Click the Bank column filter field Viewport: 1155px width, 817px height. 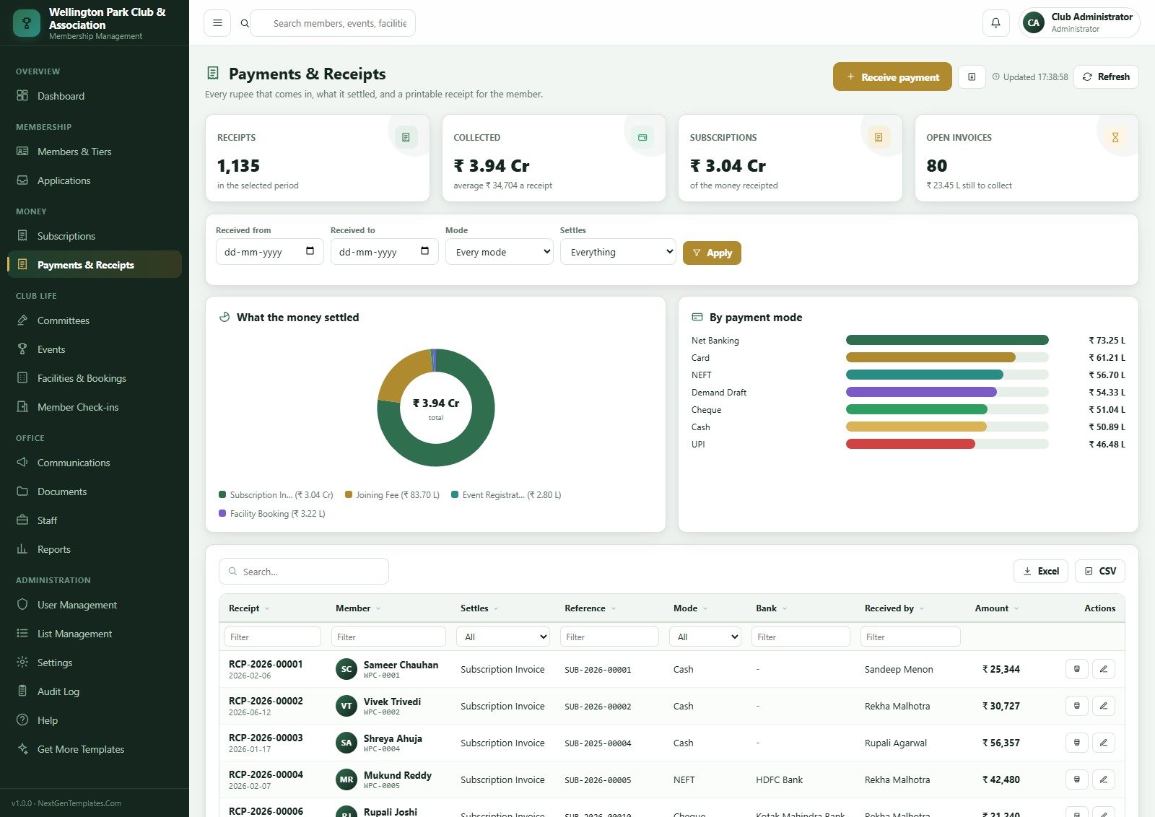click(x=801, y=637)
